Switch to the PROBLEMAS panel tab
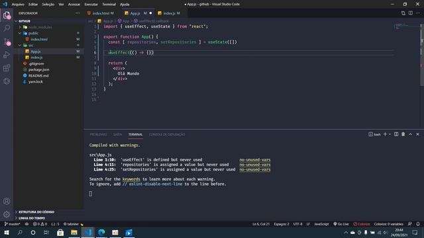This screenshot has width=424, height=238. pos(99,134)
